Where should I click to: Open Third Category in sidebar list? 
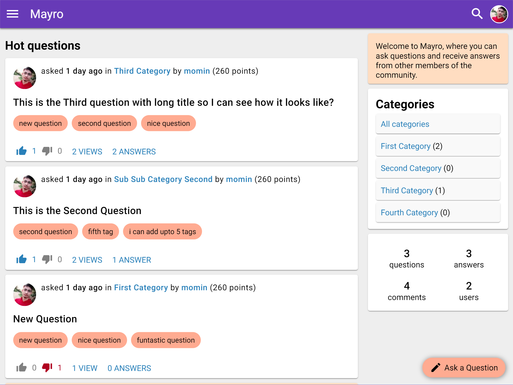(x=407, y=190)
